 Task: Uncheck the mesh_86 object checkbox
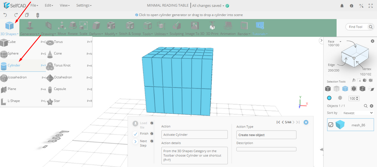pos(331,125)
